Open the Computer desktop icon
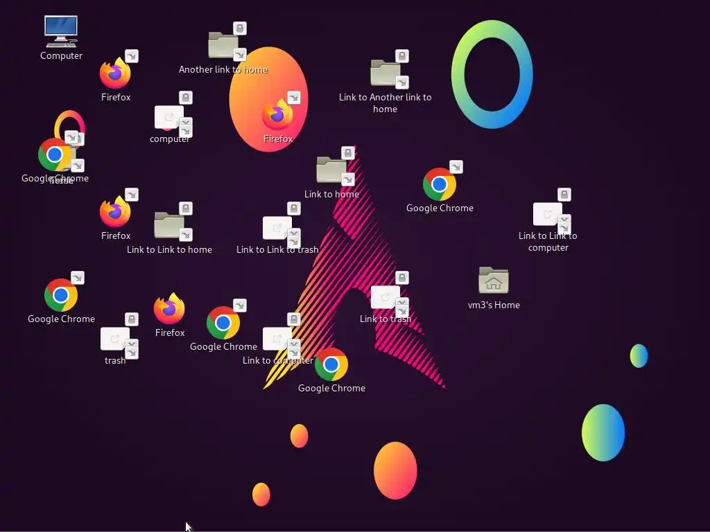 (x=61, y=32)
